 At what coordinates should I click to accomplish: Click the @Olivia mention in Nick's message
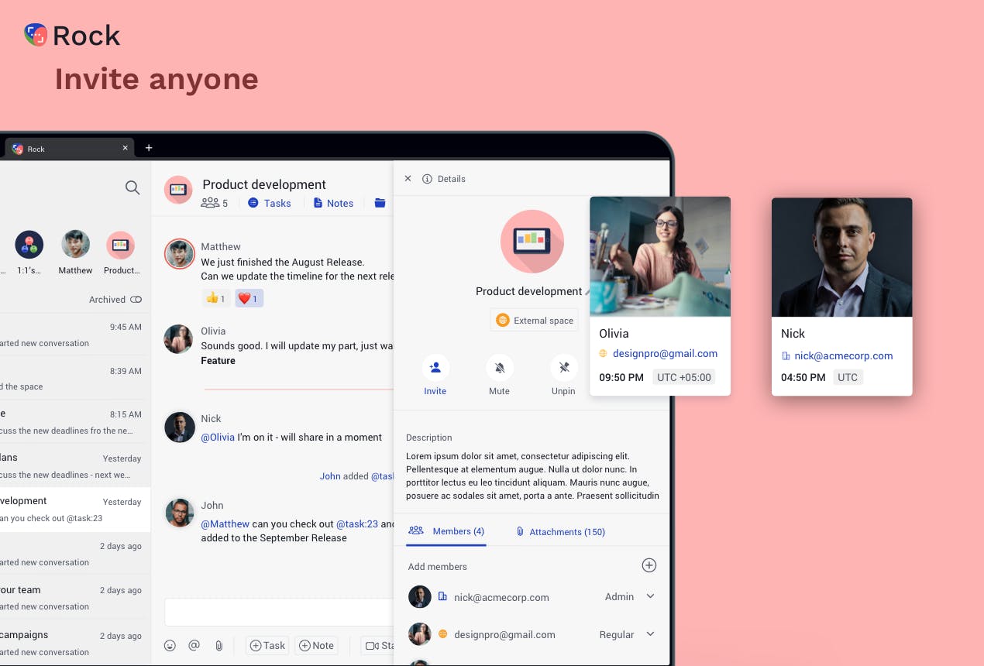coord(218,437)
